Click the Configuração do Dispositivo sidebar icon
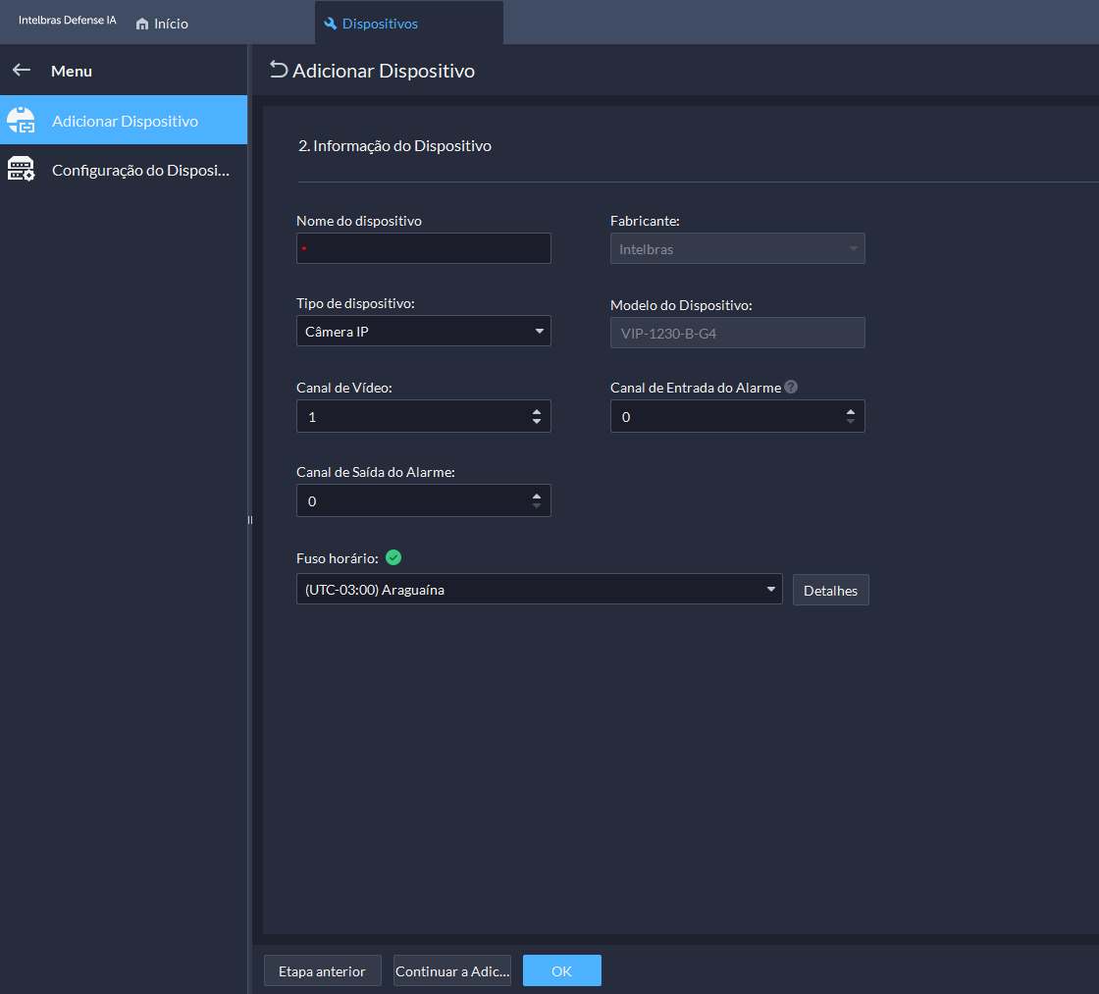 21,170
